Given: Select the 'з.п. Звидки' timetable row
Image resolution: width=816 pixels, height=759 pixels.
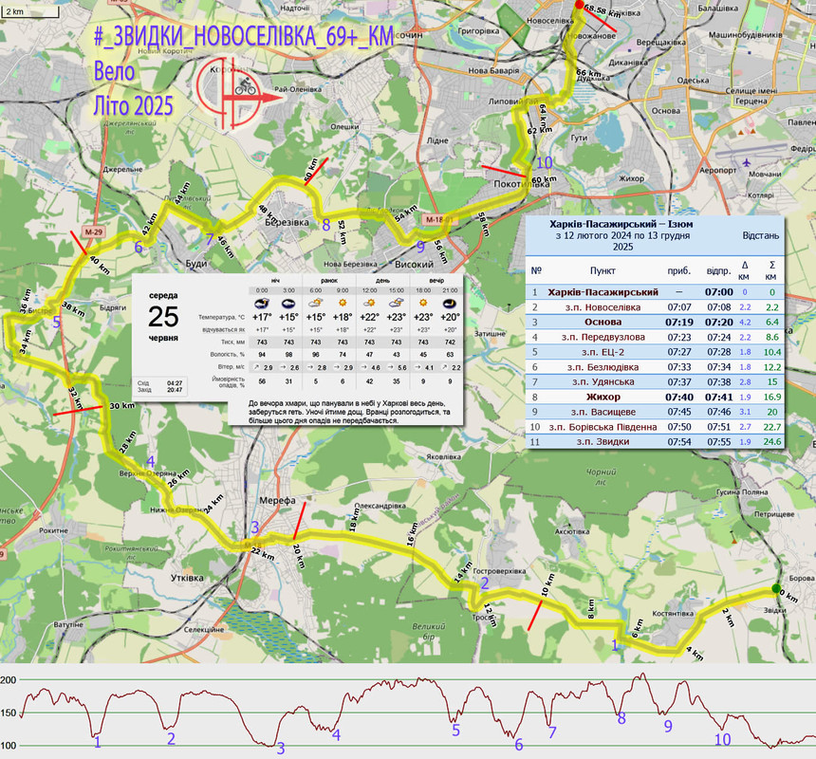Looking at the screenshot, I should coord(655,442).
